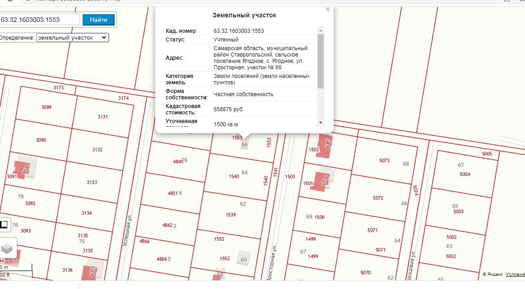
Task: Click building 6055 on the map
Action: click(90, 273)
